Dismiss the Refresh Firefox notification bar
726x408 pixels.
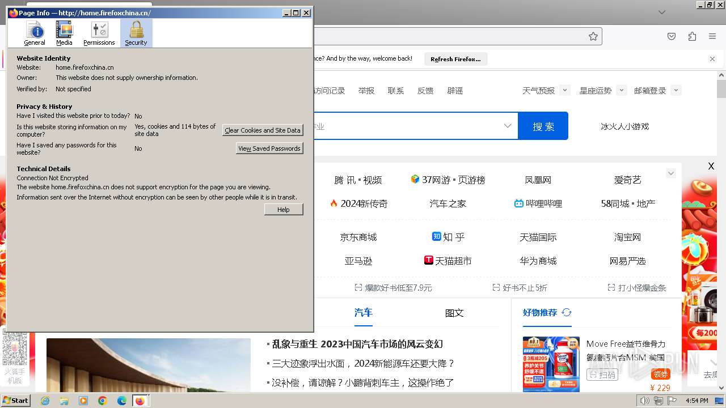[712, 59]
